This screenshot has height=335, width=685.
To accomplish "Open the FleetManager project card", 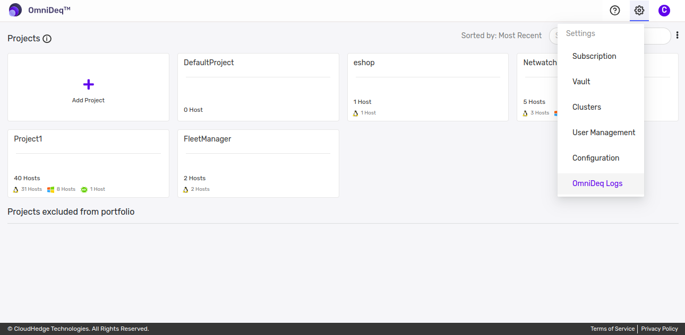I will [x=258, y=163].
